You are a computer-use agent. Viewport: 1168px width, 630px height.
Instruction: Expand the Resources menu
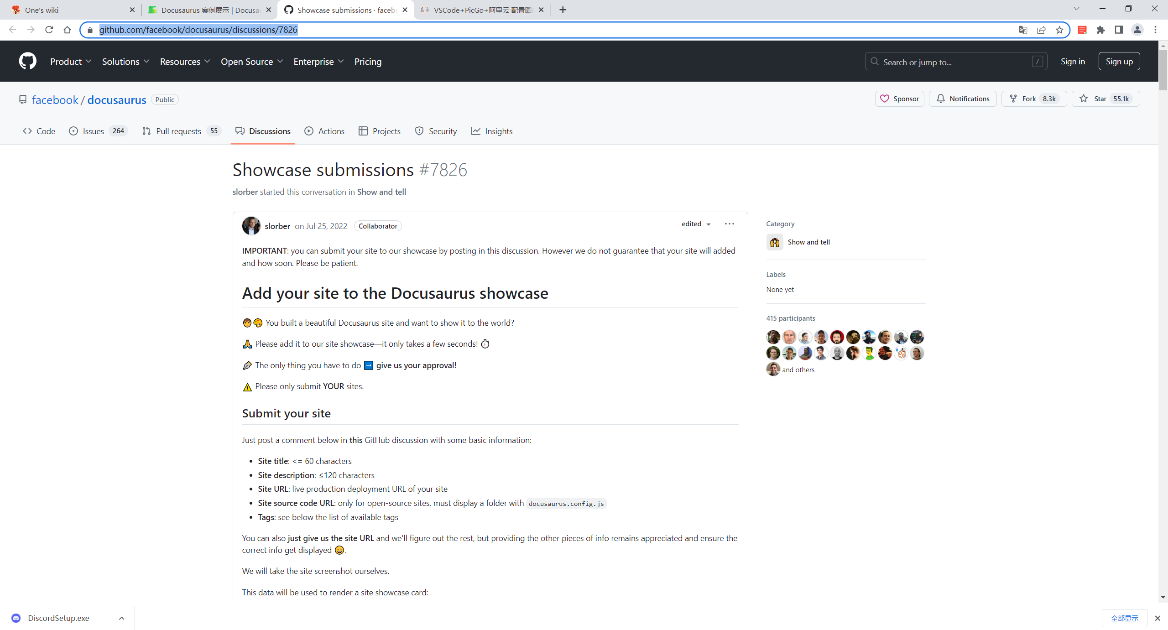[x=185, y=62]
